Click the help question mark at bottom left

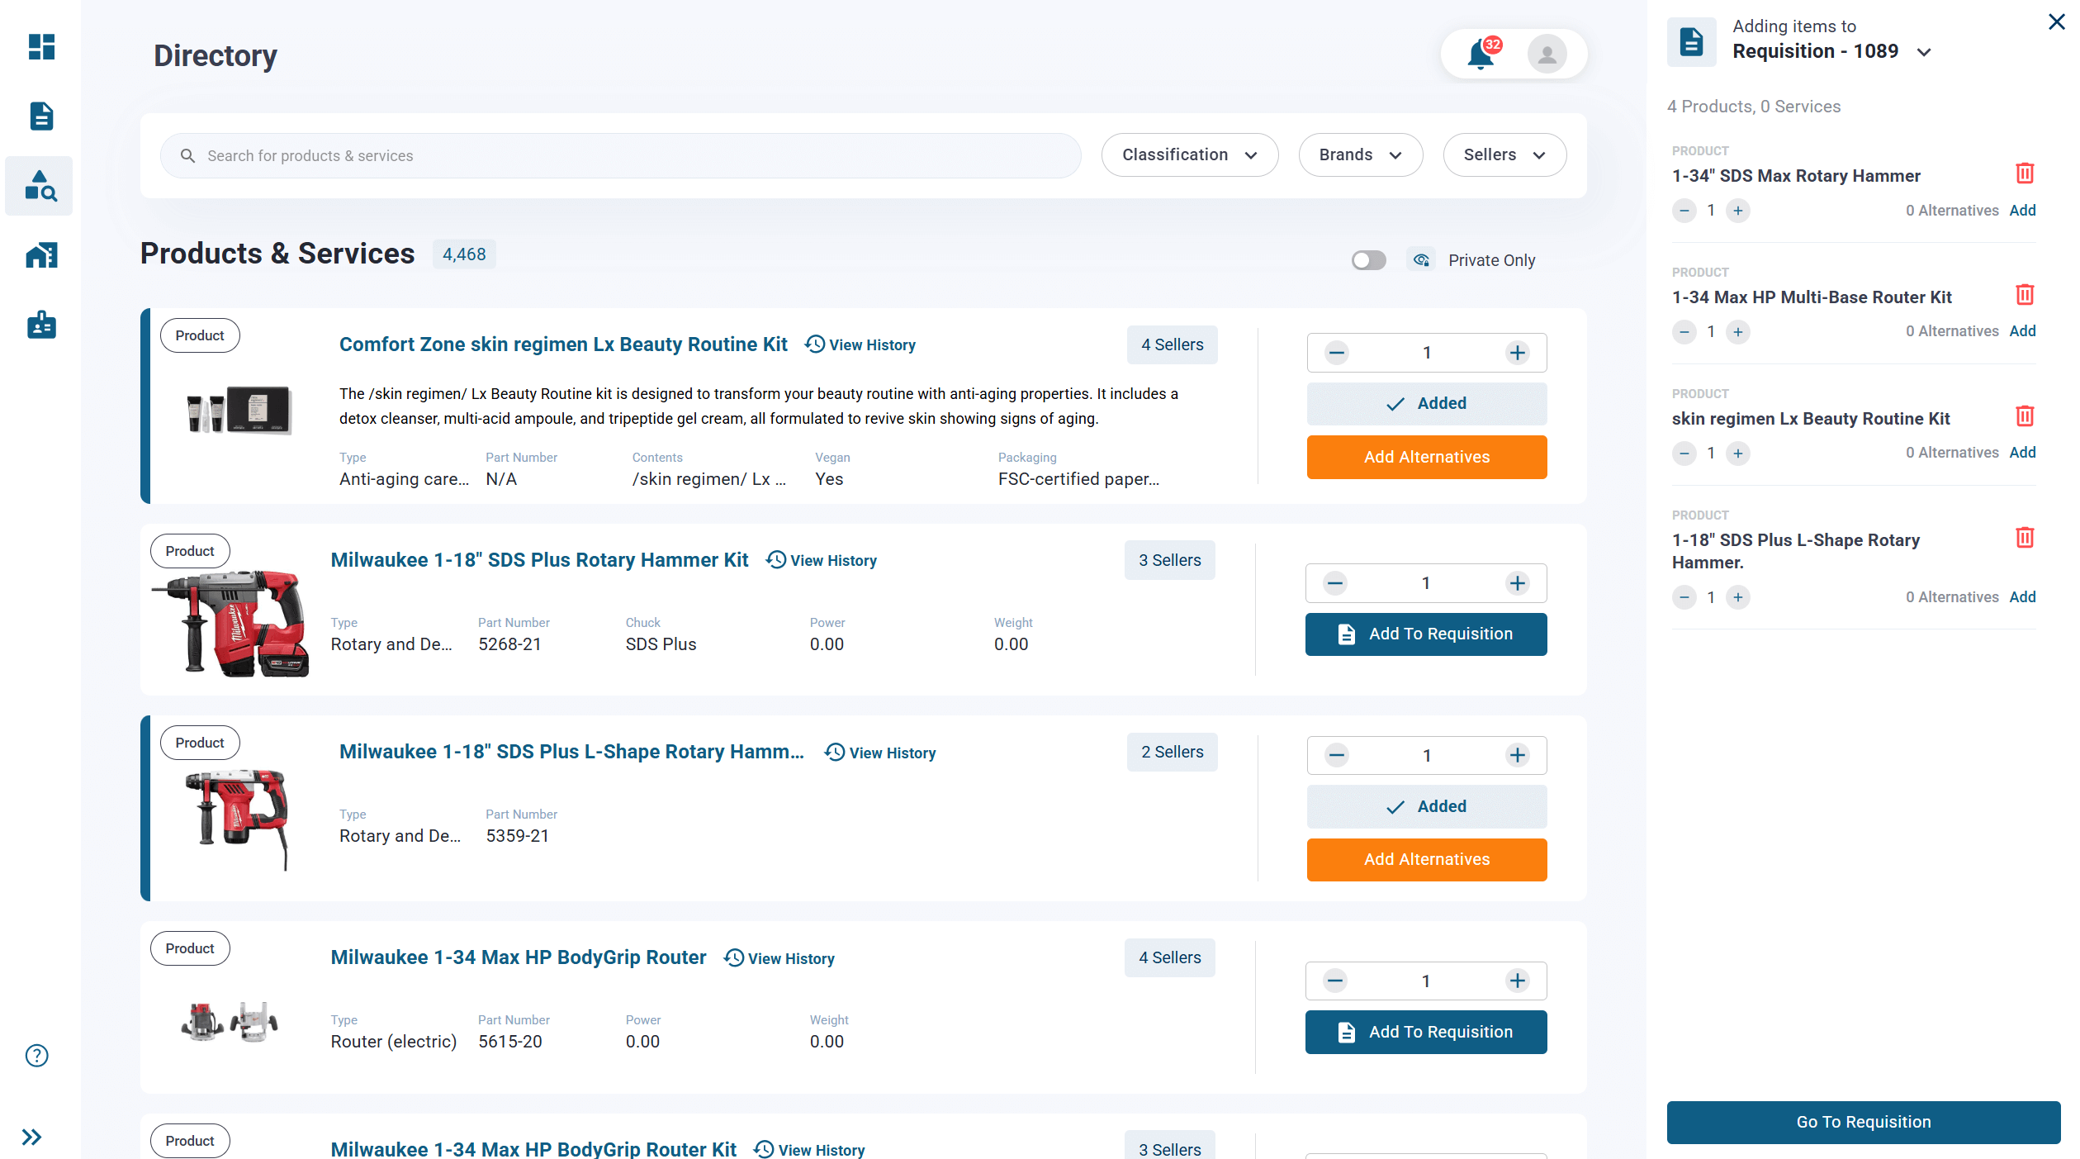36,1055
